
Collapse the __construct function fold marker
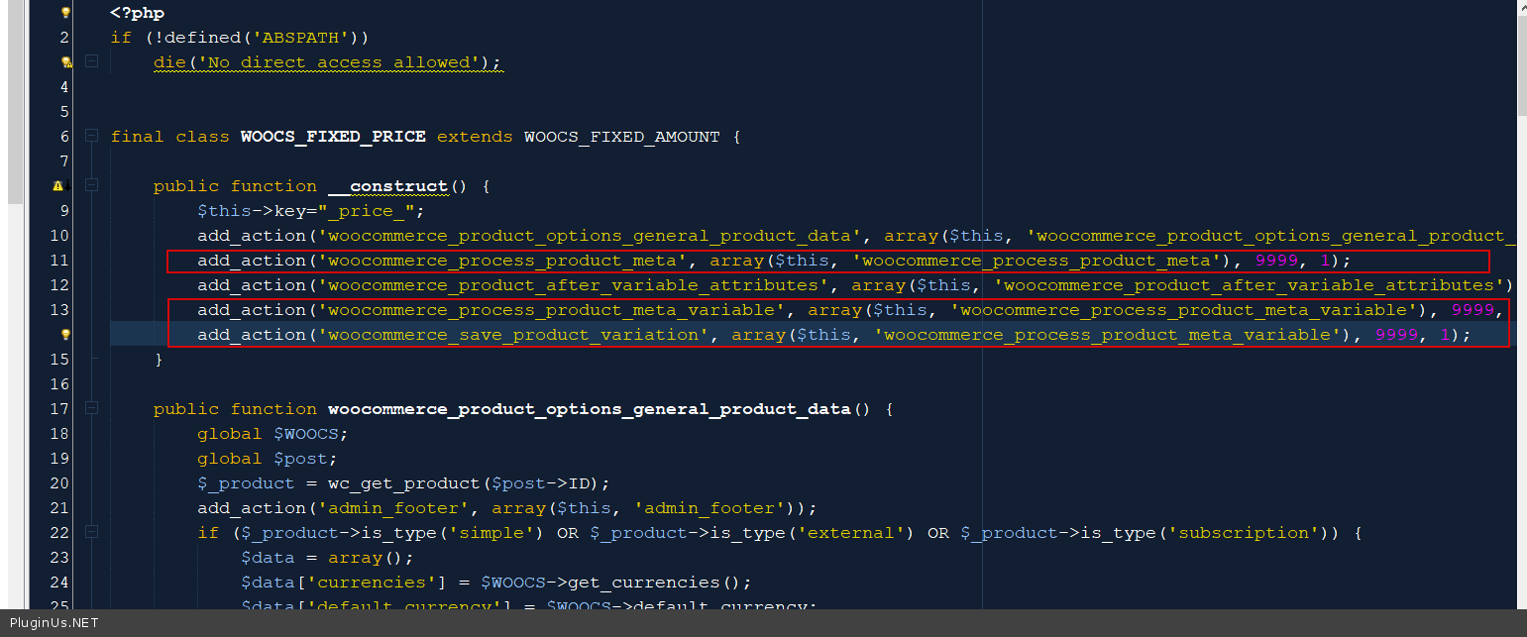coord(91,186)
